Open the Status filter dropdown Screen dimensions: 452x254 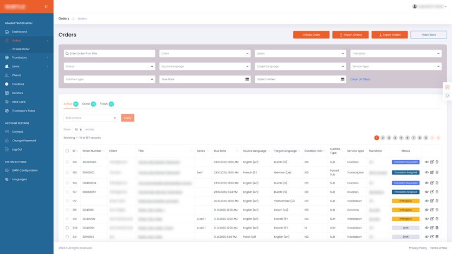[109, 67]
